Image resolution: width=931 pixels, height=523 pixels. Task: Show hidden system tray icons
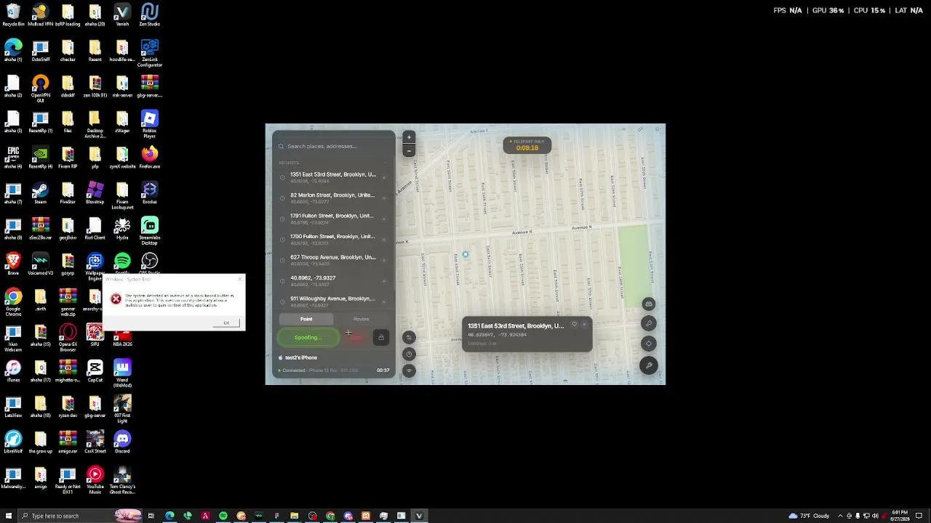(x=841, y=516)
